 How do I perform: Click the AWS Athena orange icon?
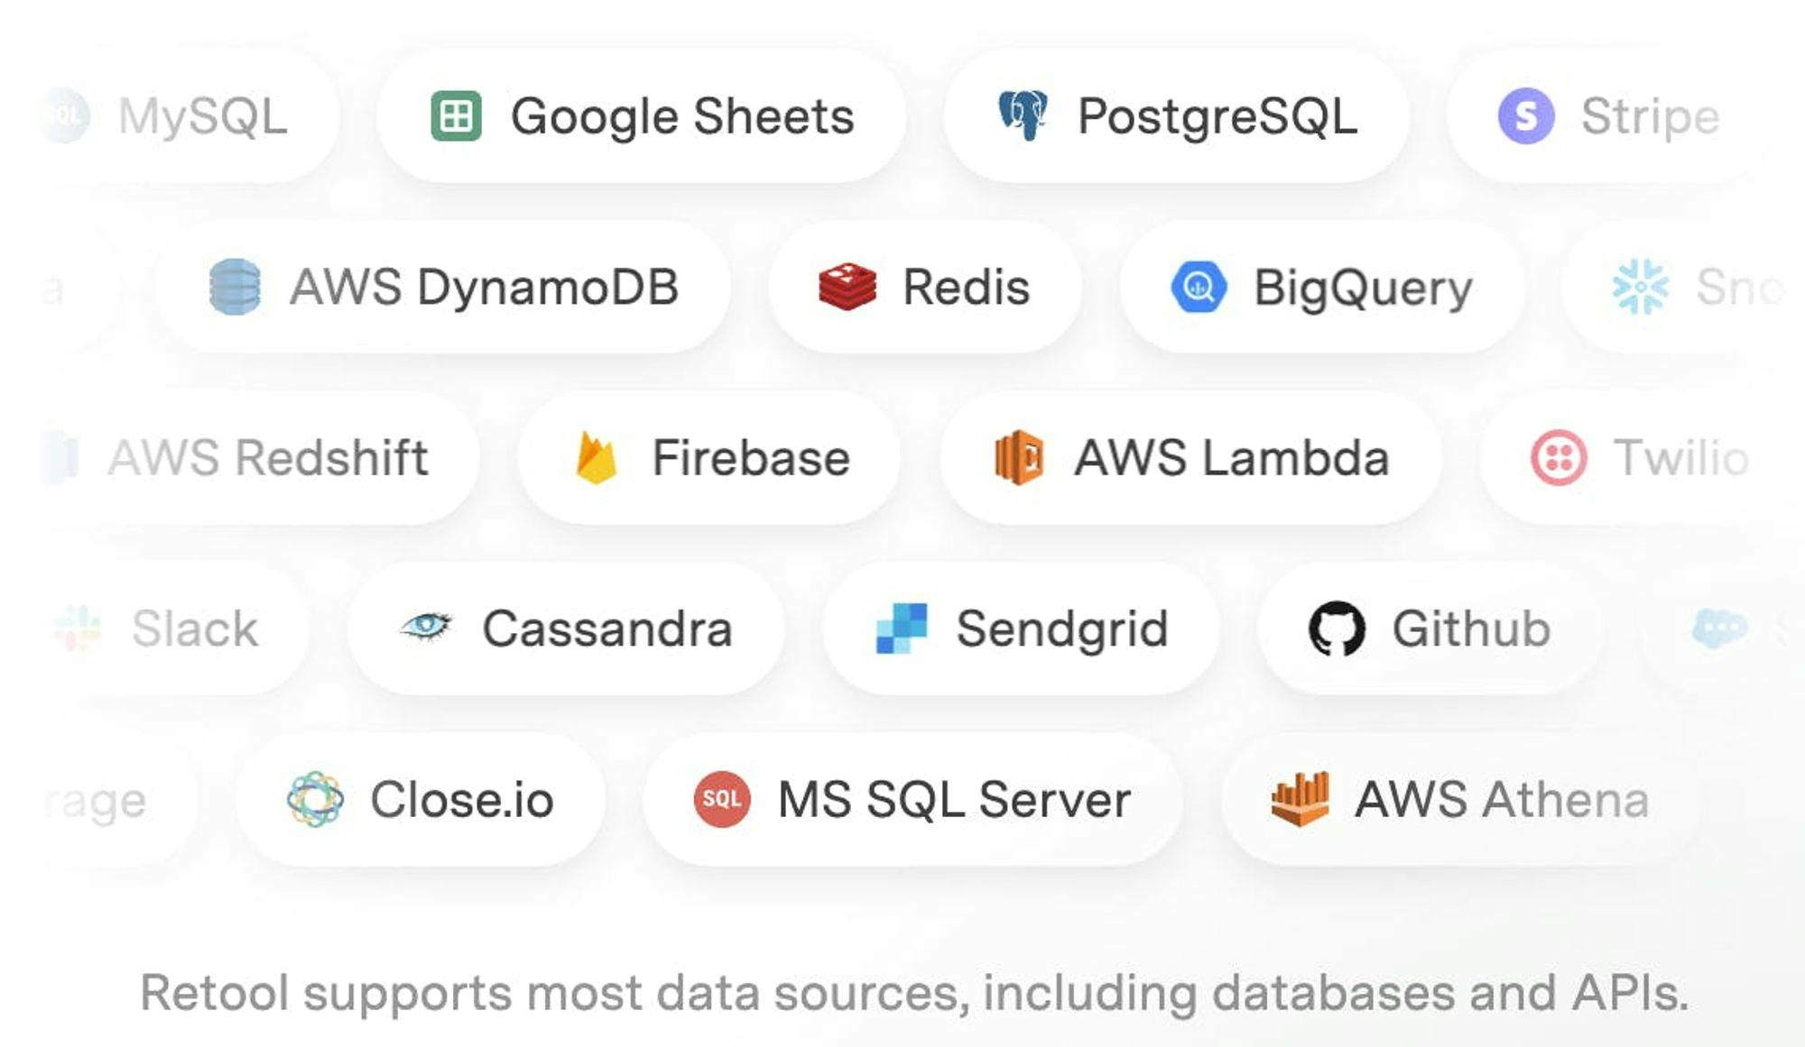(1300, 799)
